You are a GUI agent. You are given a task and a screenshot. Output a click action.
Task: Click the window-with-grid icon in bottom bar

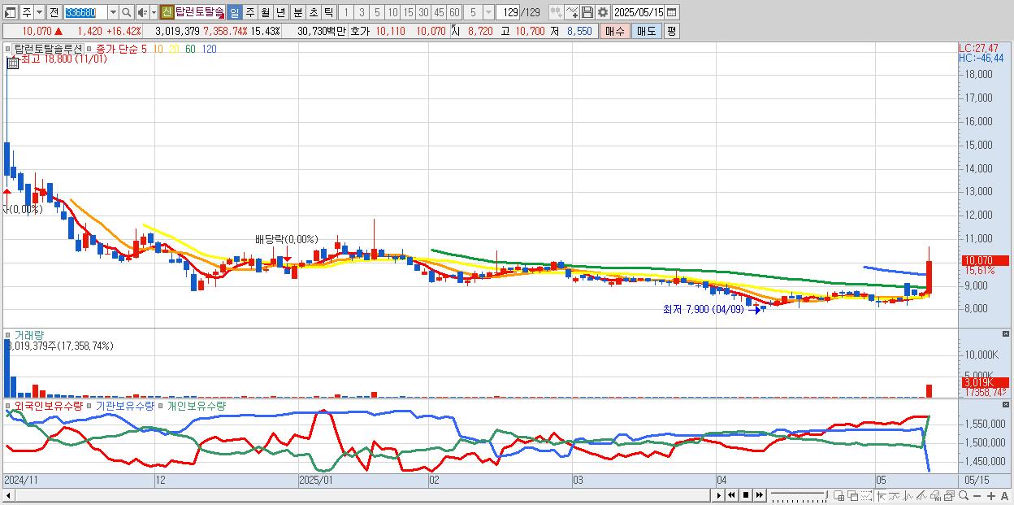841,495
